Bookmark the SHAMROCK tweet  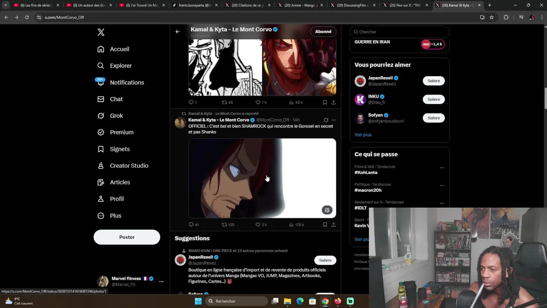[325, 225]
